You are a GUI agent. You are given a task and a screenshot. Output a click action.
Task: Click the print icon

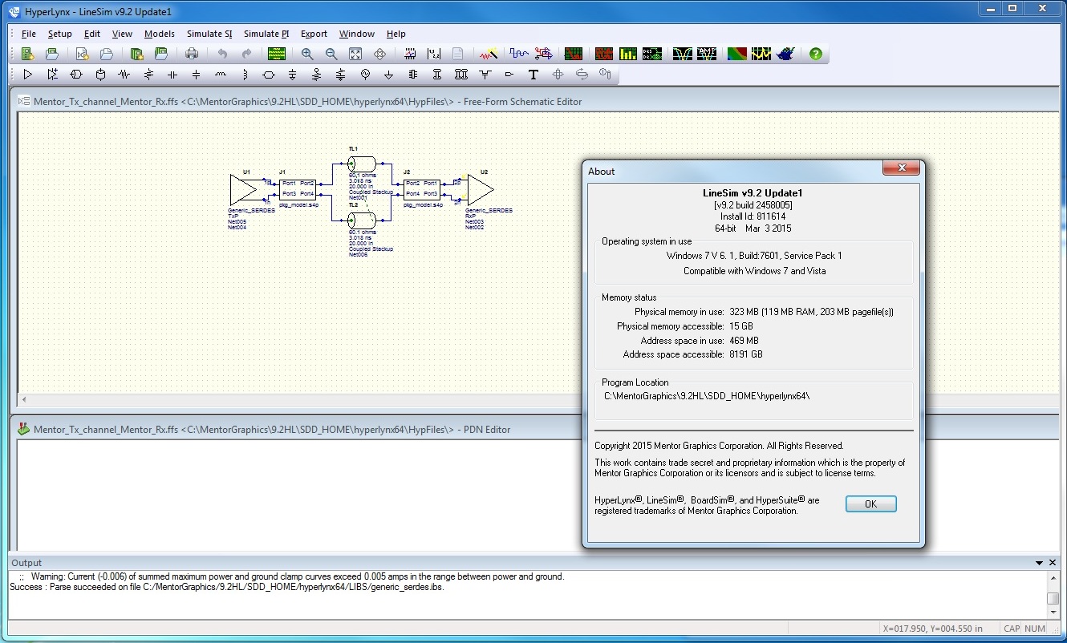click(x=192, y=54)
